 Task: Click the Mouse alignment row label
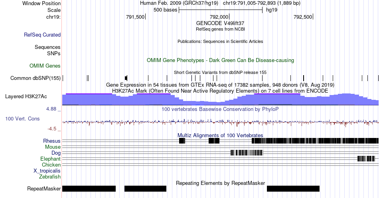point(53,147)
